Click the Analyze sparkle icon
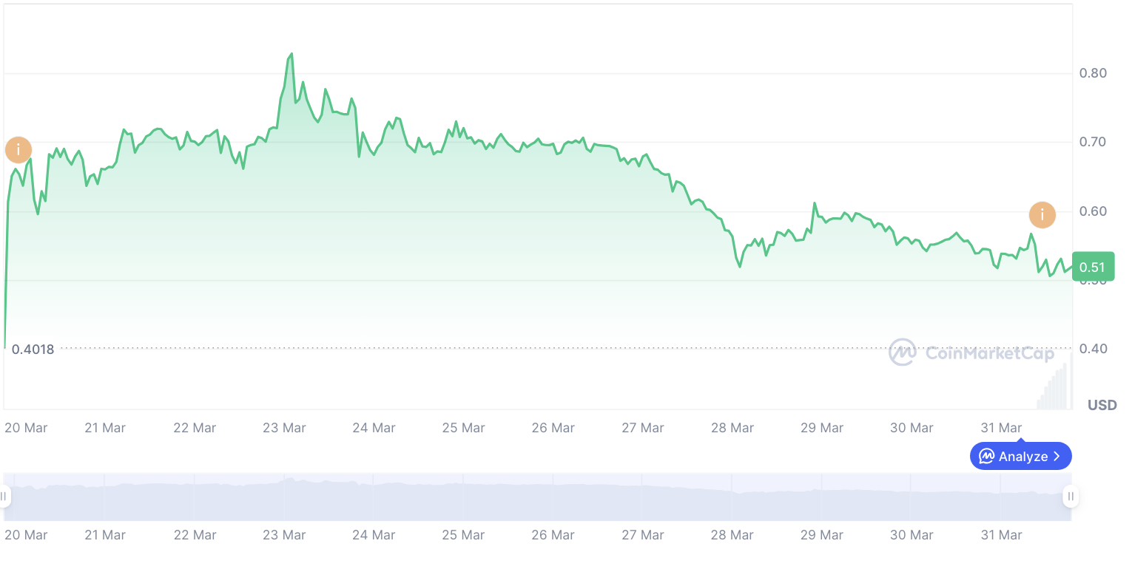Image resolution: width=1132 pixels, height=569 pixels. [987, 456]
